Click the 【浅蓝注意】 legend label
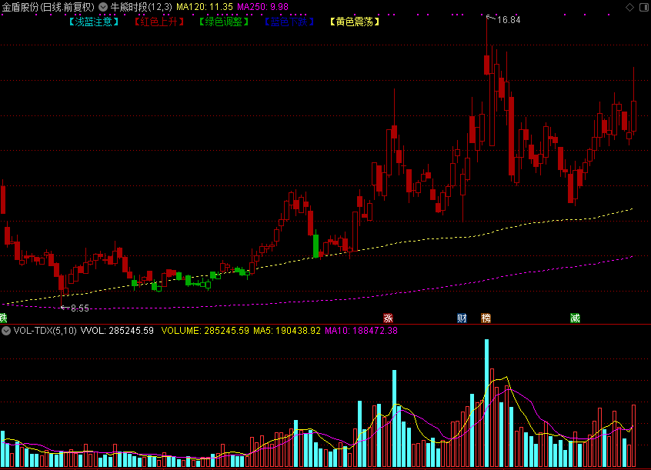Screen dimensions: 651x470 click(x=94, y=22)
